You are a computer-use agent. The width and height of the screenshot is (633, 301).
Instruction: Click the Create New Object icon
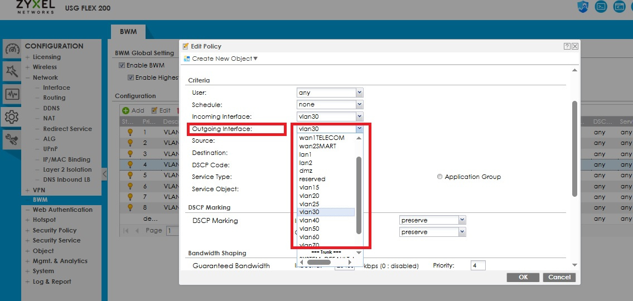click(x=186, y=59)
